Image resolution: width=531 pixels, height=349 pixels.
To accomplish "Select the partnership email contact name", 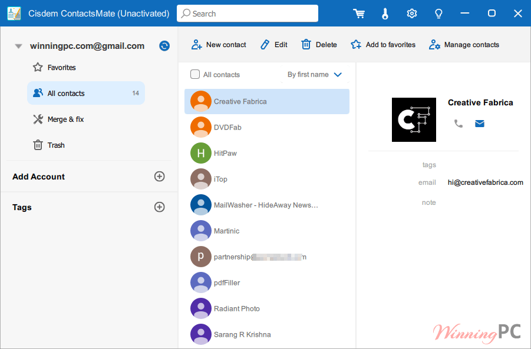I will pos(260,257).
